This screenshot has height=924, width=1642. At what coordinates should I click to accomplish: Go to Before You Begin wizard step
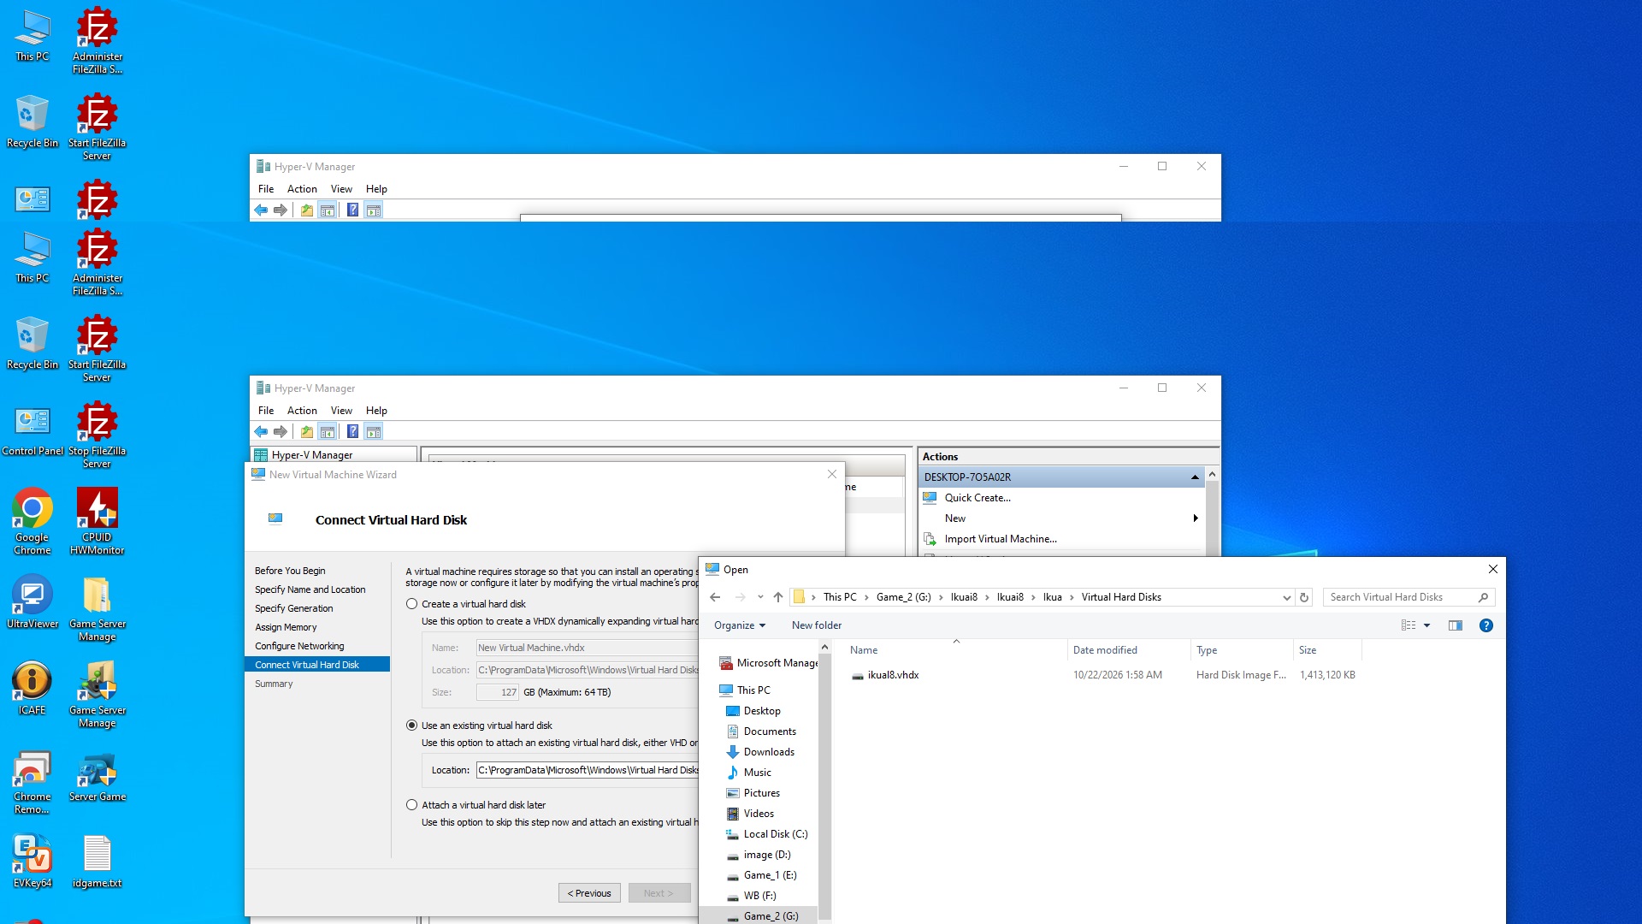tap(290, 571)
